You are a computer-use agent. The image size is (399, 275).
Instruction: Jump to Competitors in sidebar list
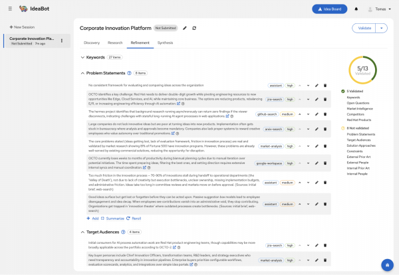coord(355,114)
